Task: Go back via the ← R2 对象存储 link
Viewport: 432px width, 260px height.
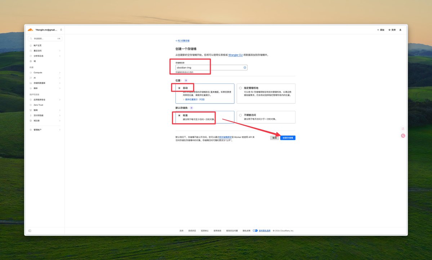Action: click(x=182, y=41)
